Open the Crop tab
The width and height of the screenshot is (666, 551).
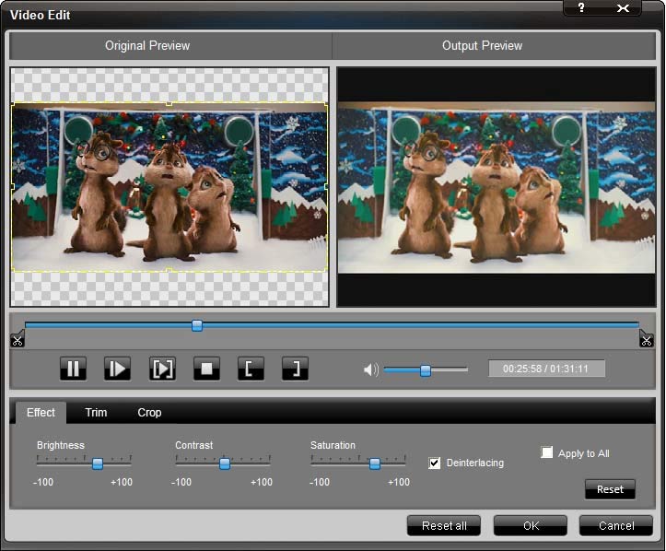point(149,413)
